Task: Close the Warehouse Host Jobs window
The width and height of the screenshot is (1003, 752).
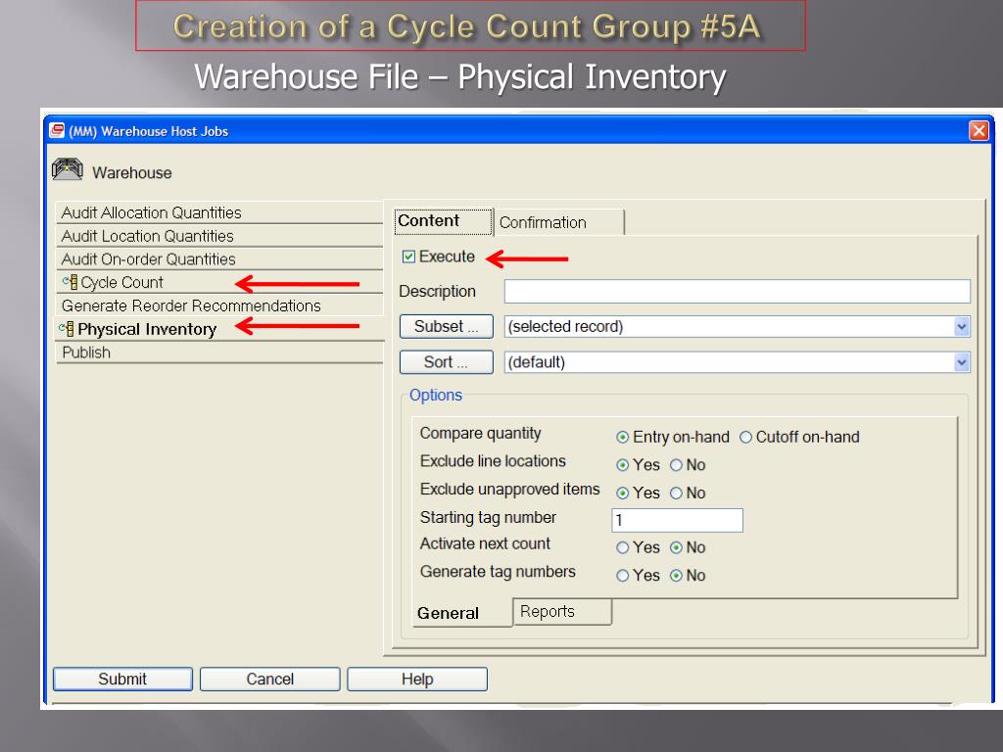Action: tap(979, 130)
